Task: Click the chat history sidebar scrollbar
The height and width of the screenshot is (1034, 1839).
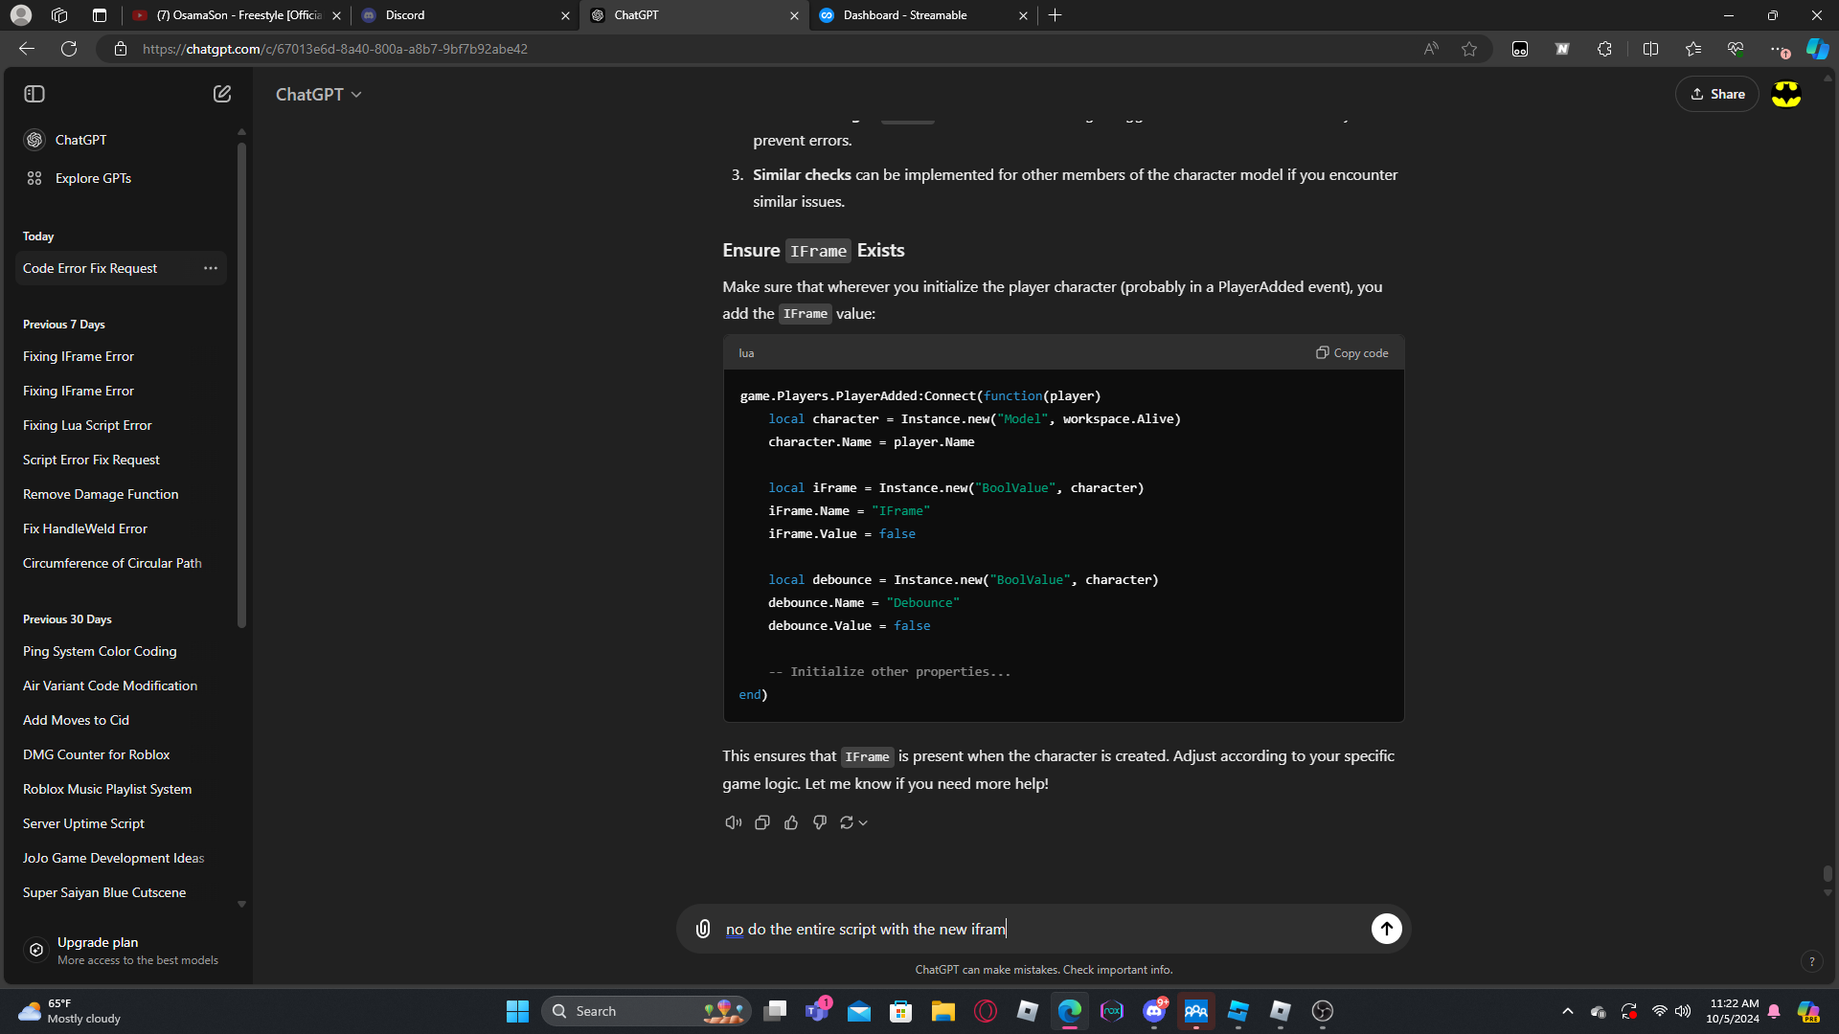Action: [x=241, y=383]
